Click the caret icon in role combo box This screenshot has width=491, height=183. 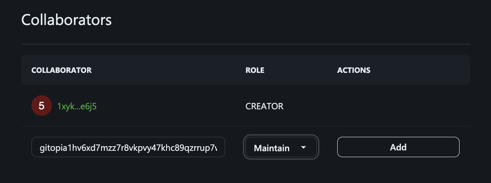(x=303, y=147)
